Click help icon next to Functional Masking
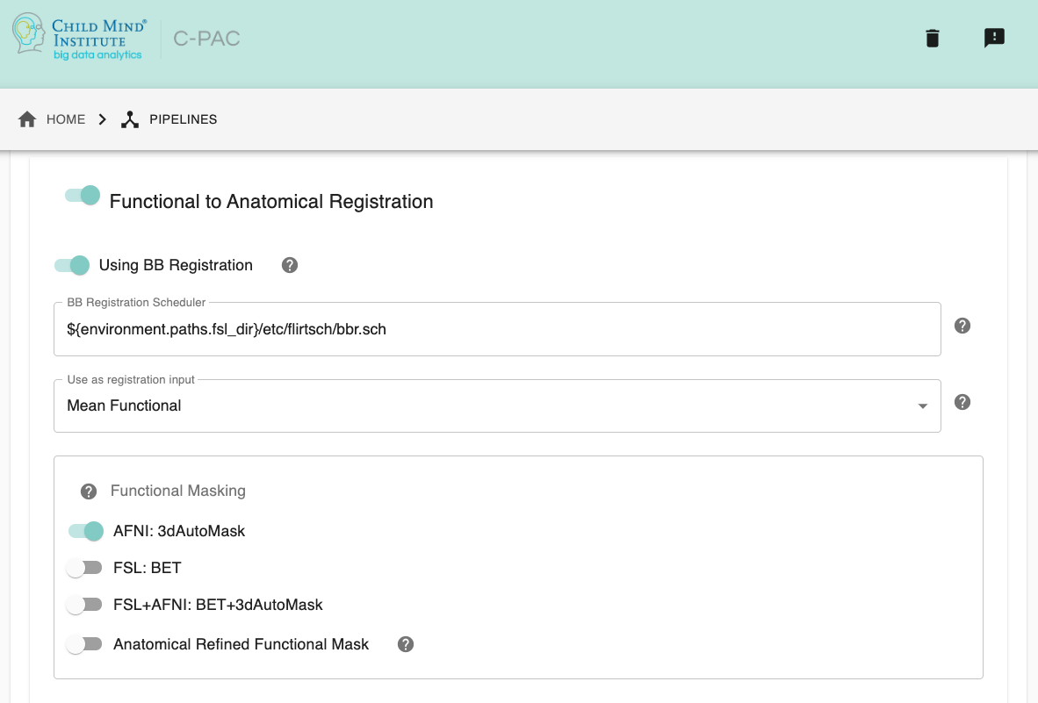Screen dimensions: 1038x703 [x=89, y=491]
